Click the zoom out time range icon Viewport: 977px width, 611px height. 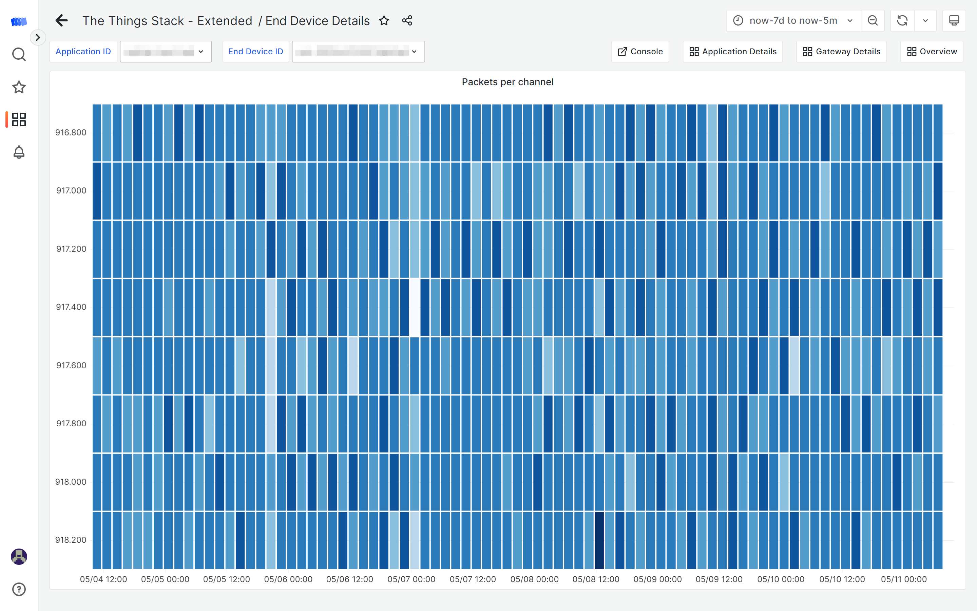coord(873,21)
